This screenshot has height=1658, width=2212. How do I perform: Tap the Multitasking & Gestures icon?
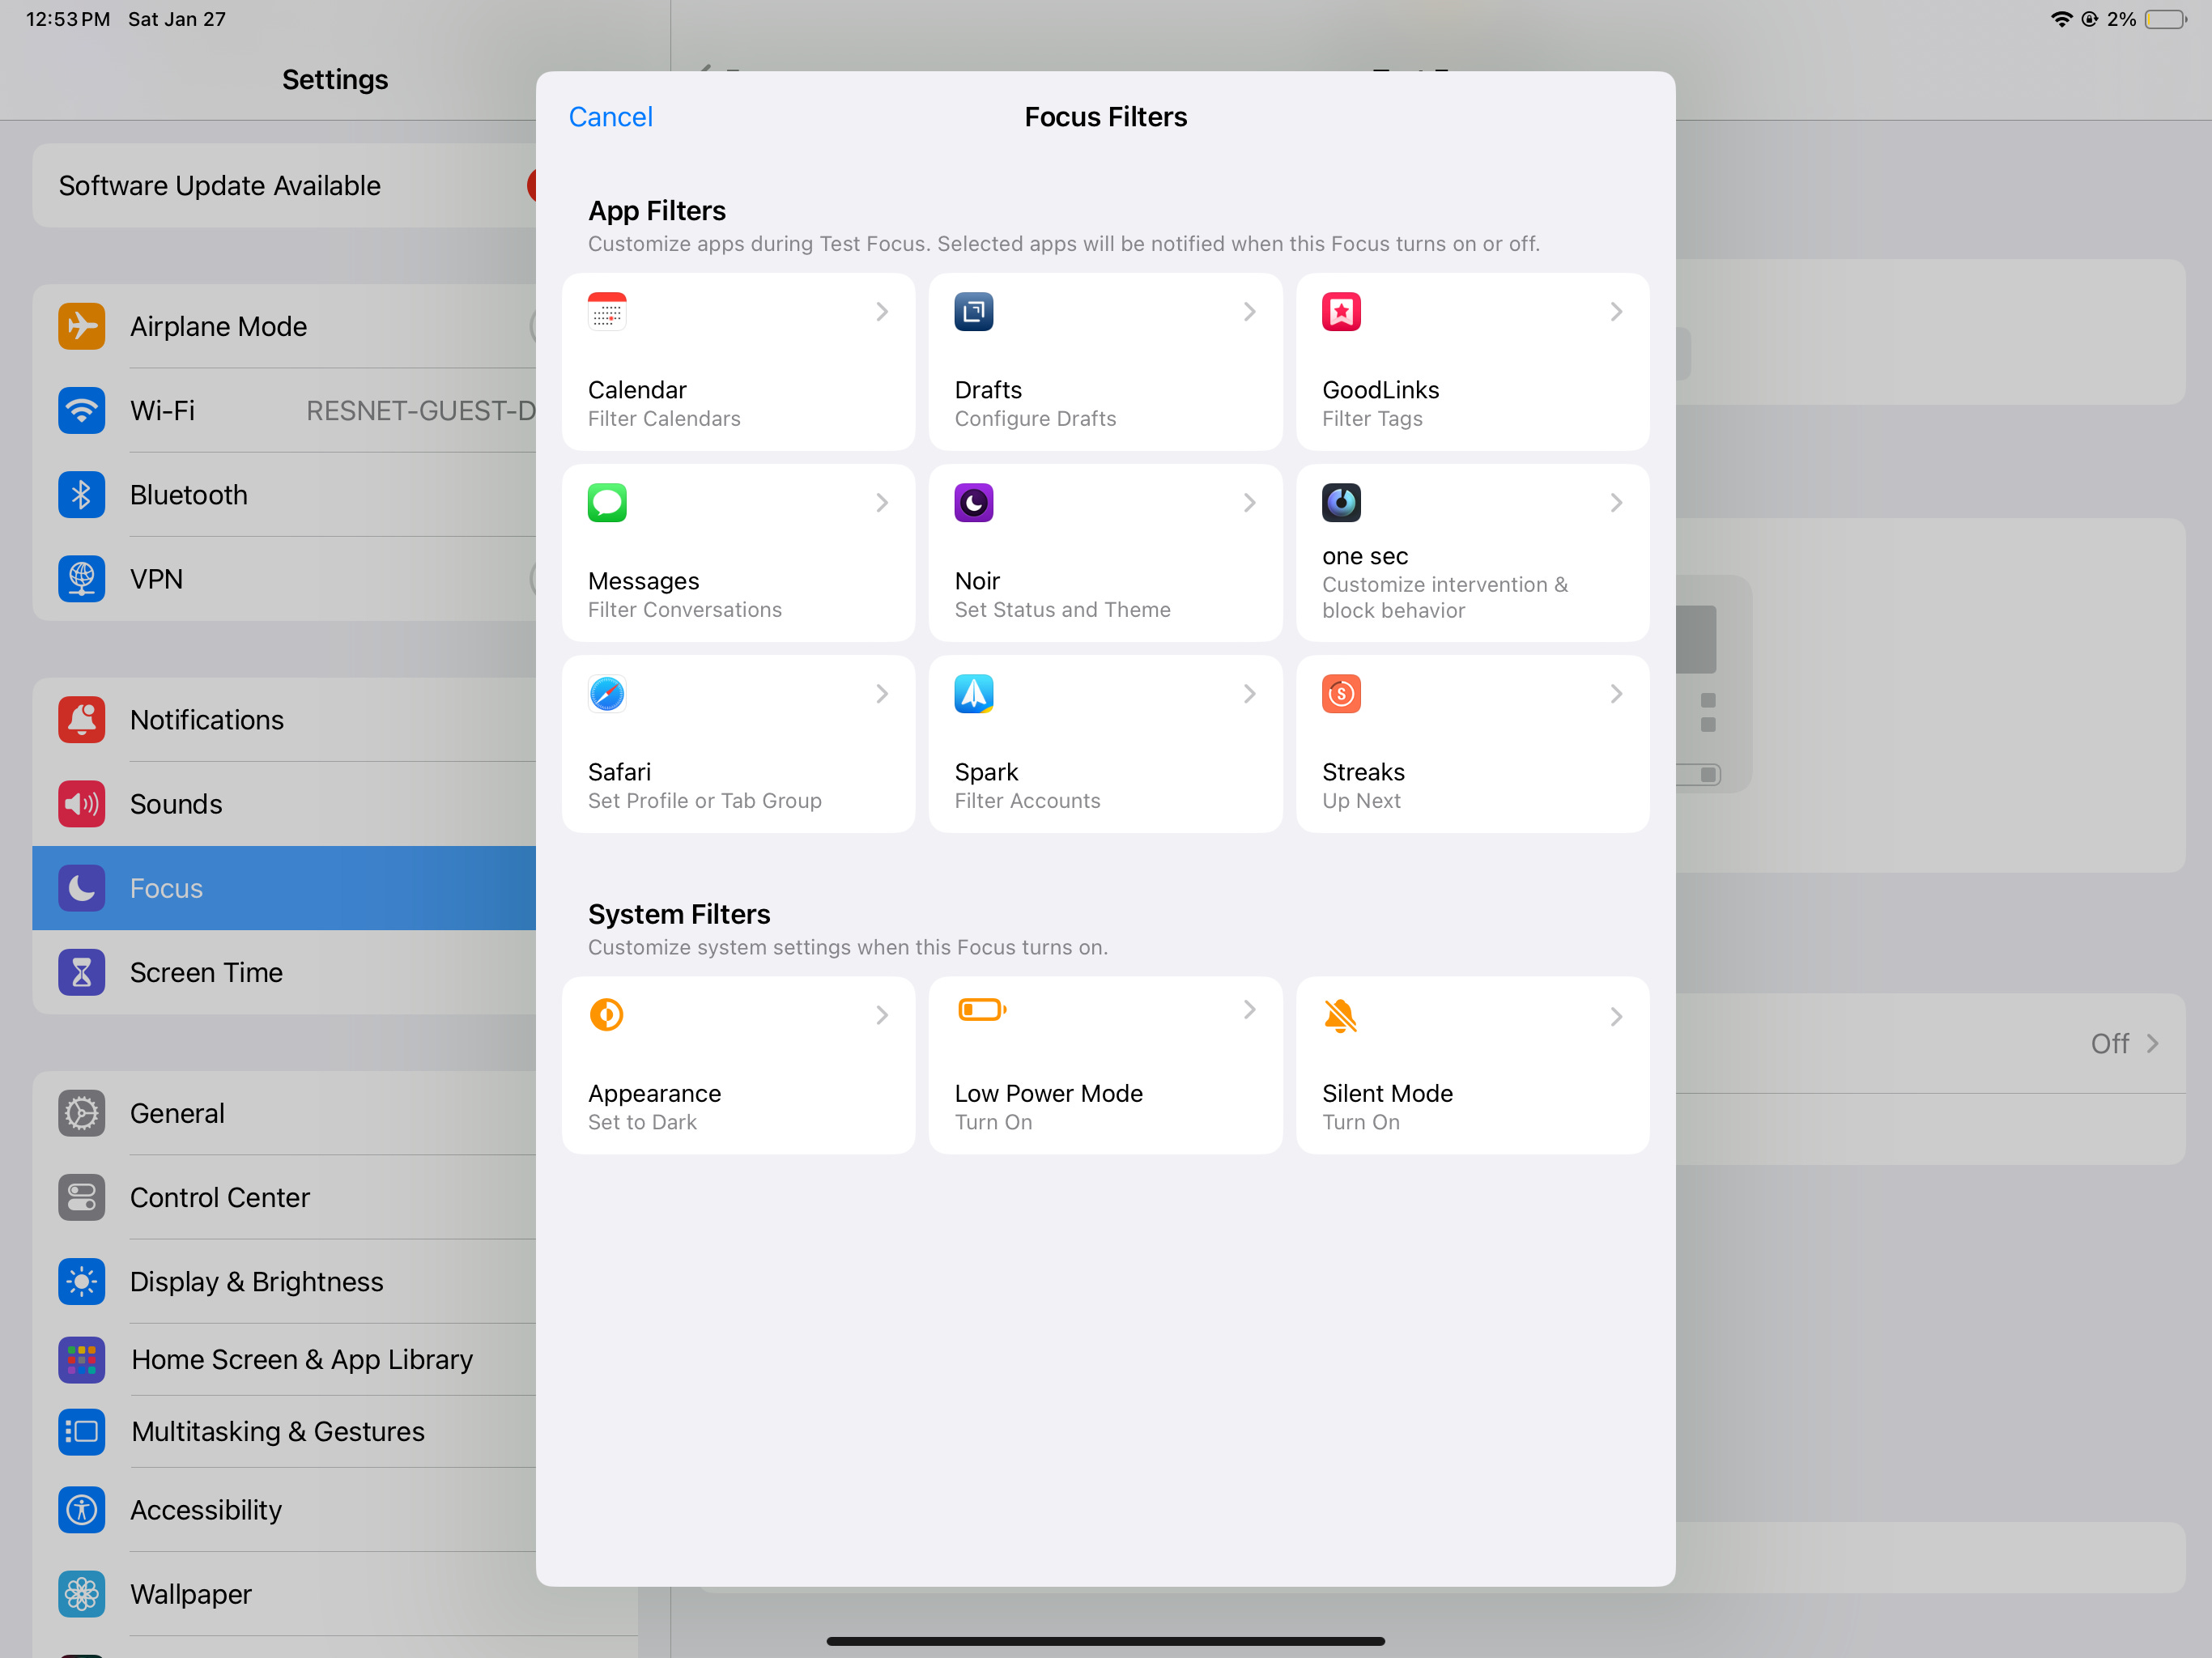[x=82, y=1432]
